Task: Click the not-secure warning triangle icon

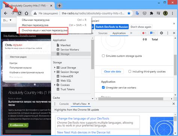Action: 35,13
